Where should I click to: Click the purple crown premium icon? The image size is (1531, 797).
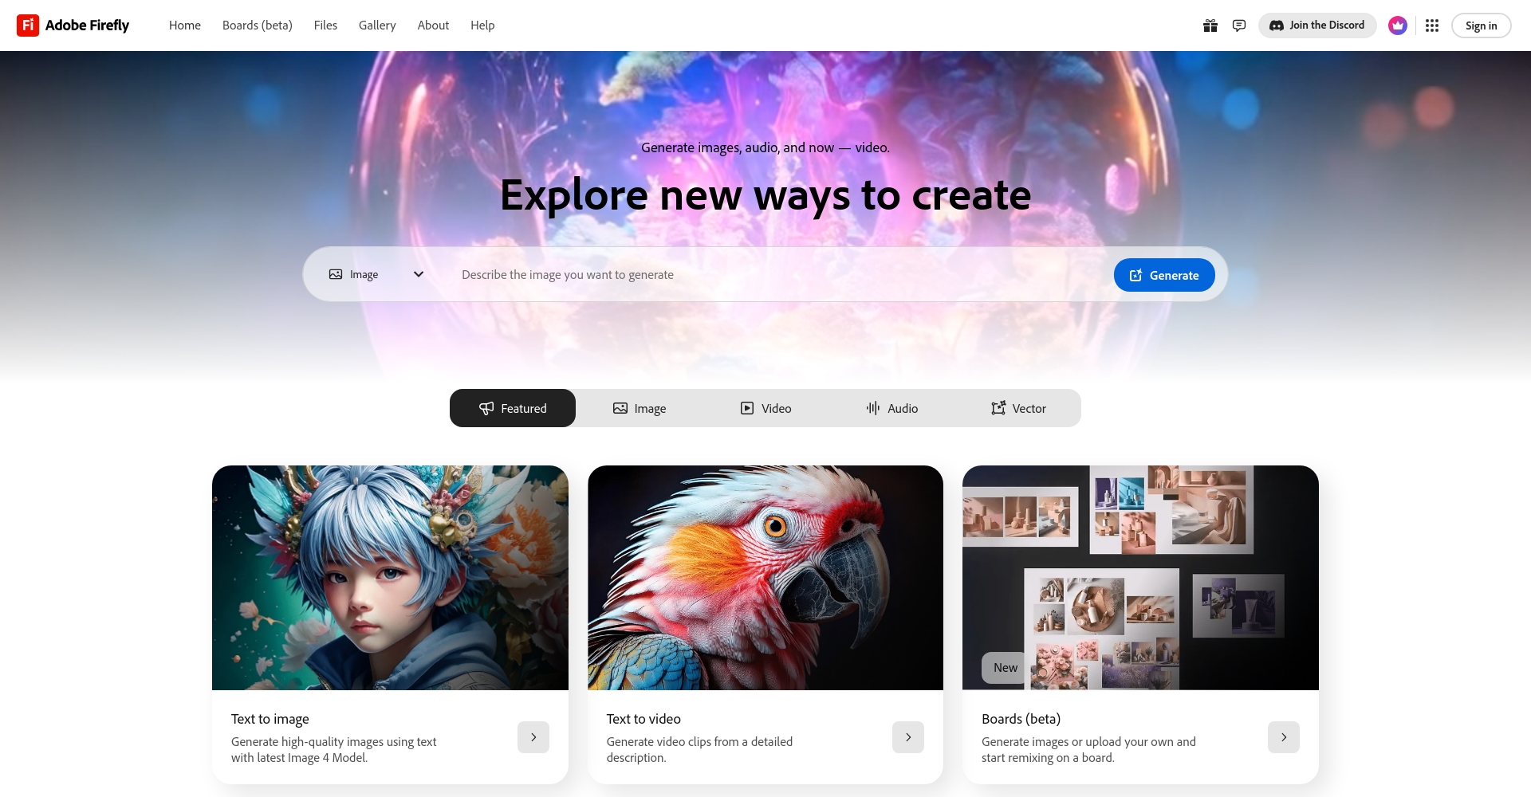pos(1398,26)
